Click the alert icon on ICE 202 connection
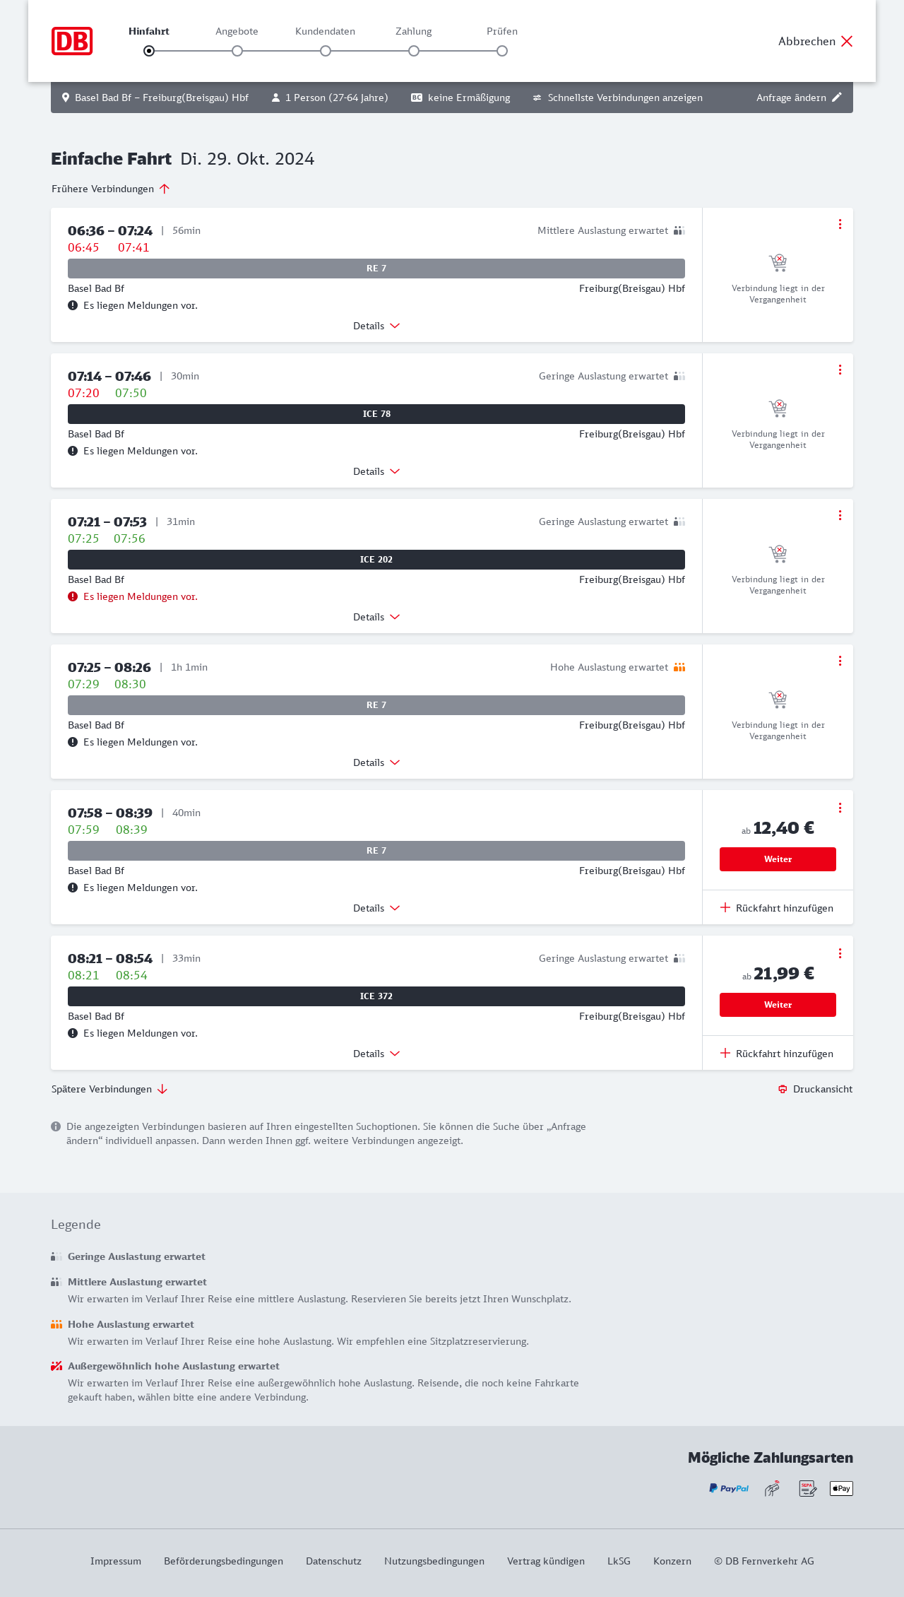This screenshot has height=1597, width=904. tap(73, 596)
